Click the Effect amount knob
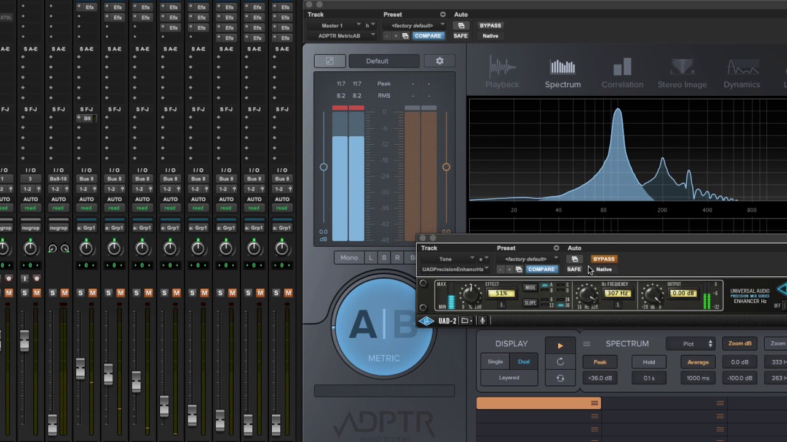 tap(470, 295)
